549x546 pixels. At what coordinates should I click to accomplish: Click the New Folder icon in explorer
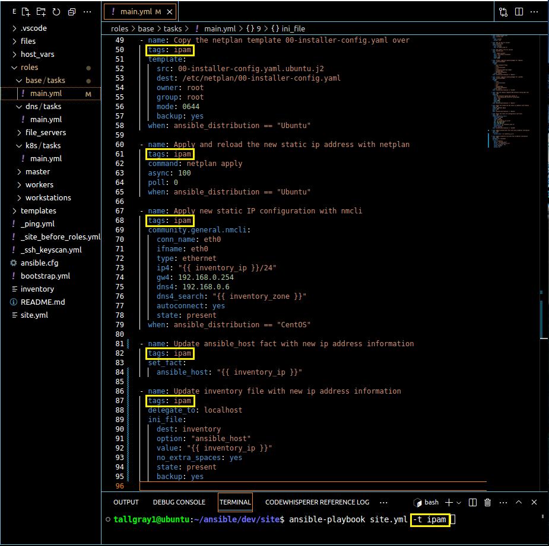tap(41, 12)
